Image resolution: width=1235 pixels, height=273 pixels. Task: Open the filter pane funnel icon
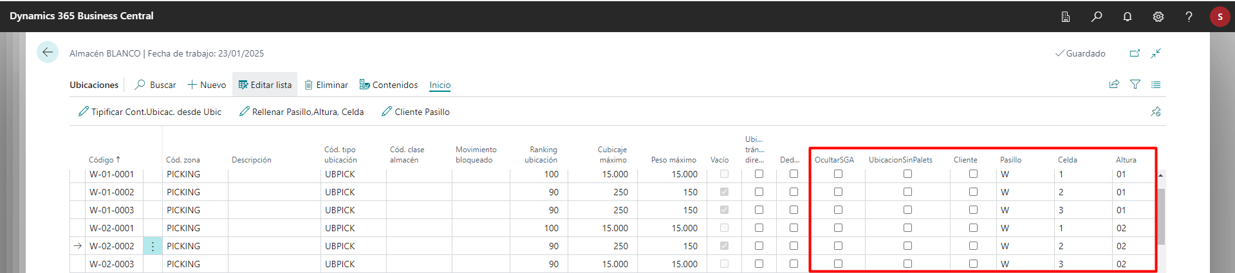pos(1135,85)
